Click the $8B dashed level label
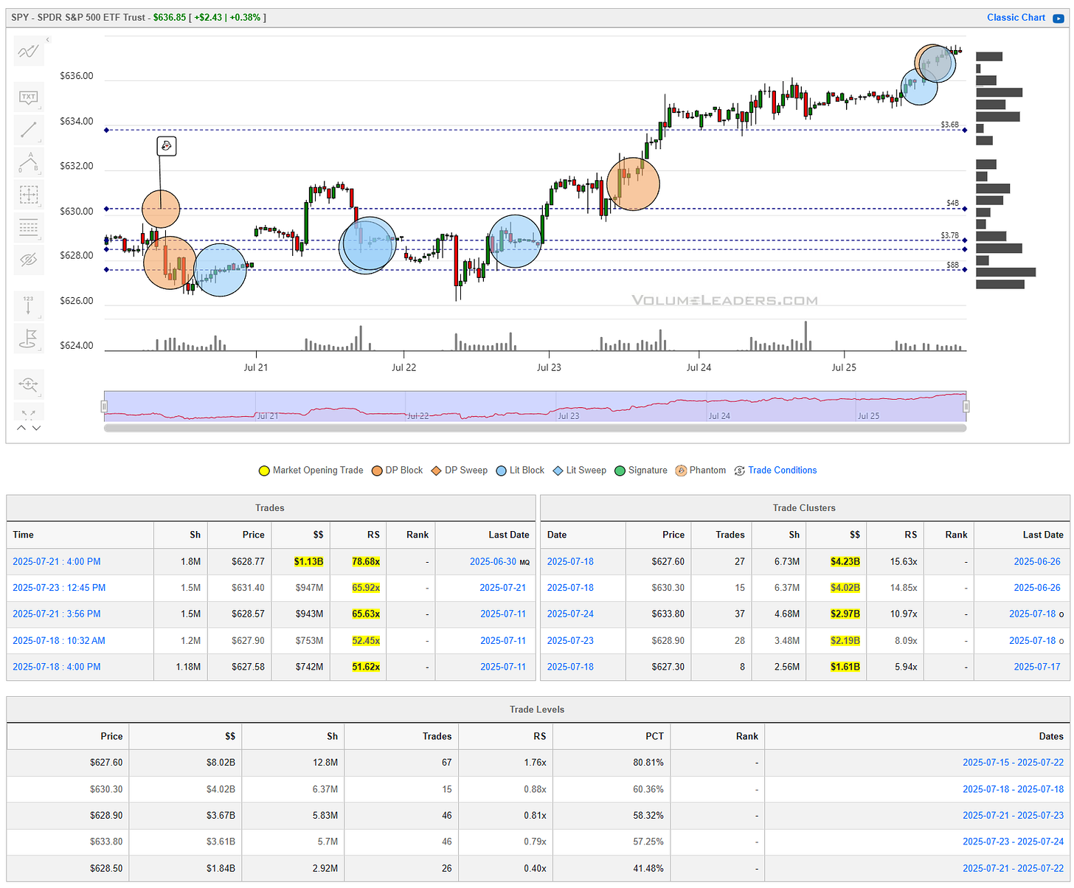Screen dimensions: 1074x888 (953, 265)
